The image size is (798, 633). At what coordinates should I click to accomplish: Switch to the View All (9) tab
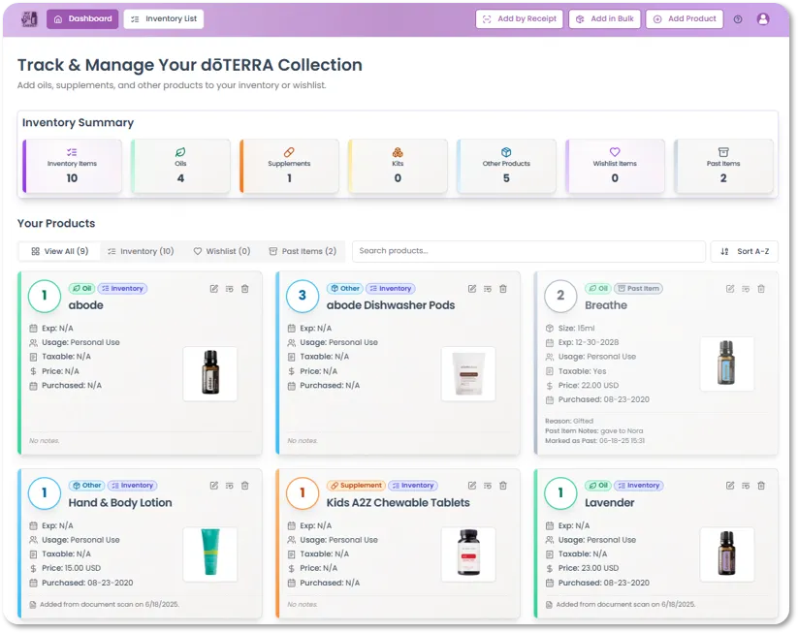pyautogui.click(x=59, y=251)
